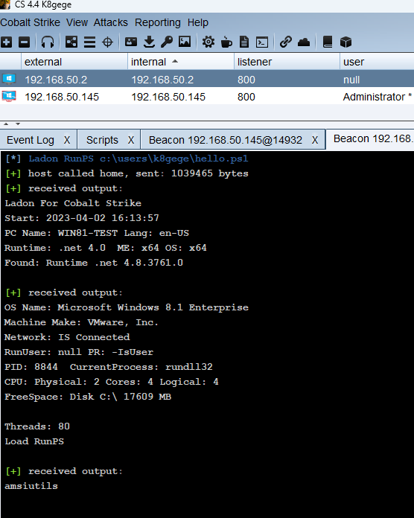
Task: Set up Java applet coffee-cup icon
Action: point(226,42)
